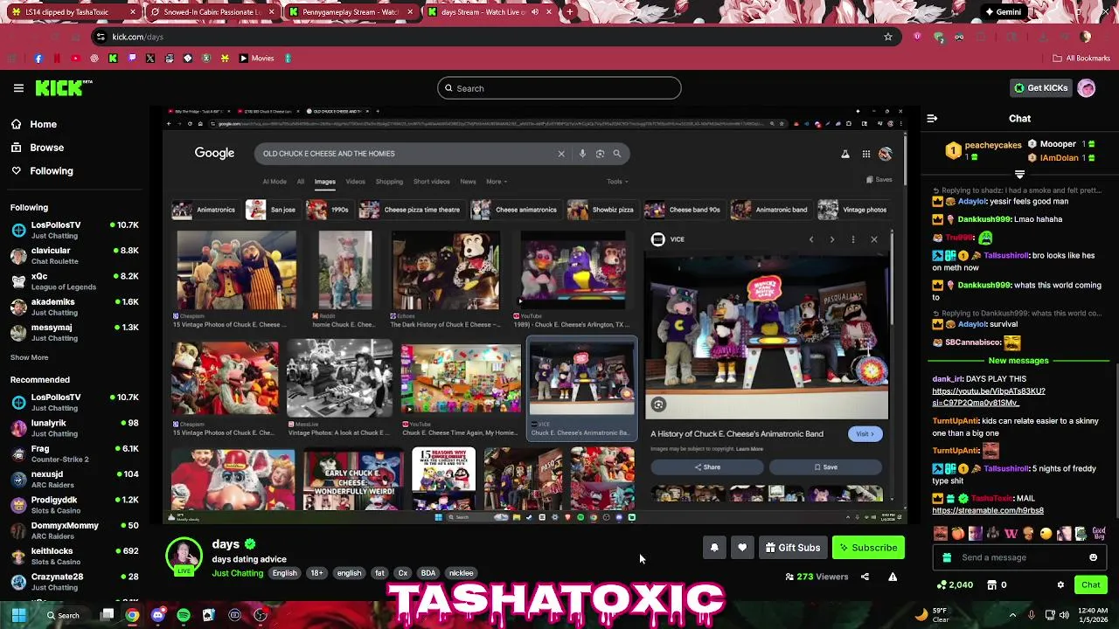Image resolution: width=1119 pixels, height=629 pixels.
Task: Open akademiks channel in sidebar
Action: [74, 307]
